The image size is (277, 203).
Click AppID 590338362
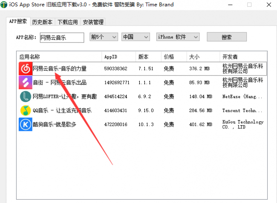click(x=116, y=68)
